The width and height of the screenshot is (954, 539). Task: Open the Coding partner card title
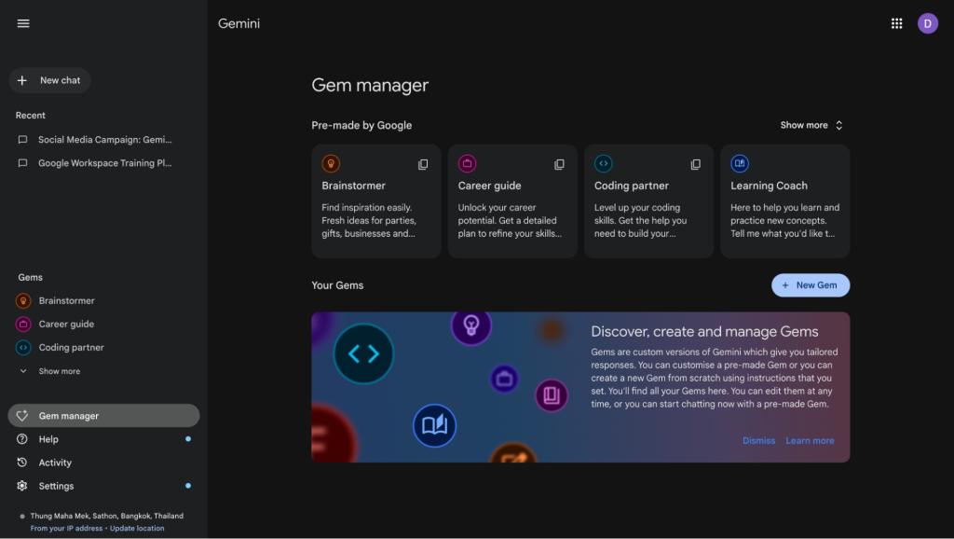631,186
